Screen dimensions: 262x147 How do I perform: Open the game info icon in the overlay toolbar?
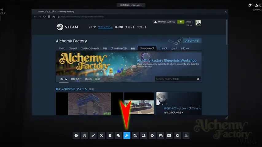pos(76,135)
